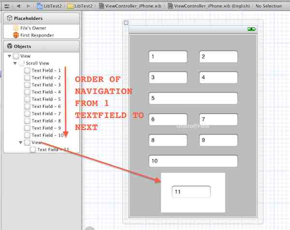
Task: Go forward with the right arrow
Action: [x=29, y=6]
